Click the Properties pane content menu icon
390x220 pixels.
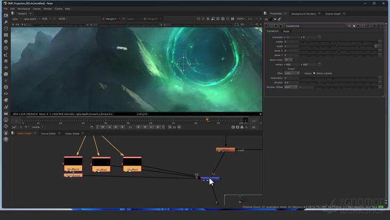[x=265, y=14]
